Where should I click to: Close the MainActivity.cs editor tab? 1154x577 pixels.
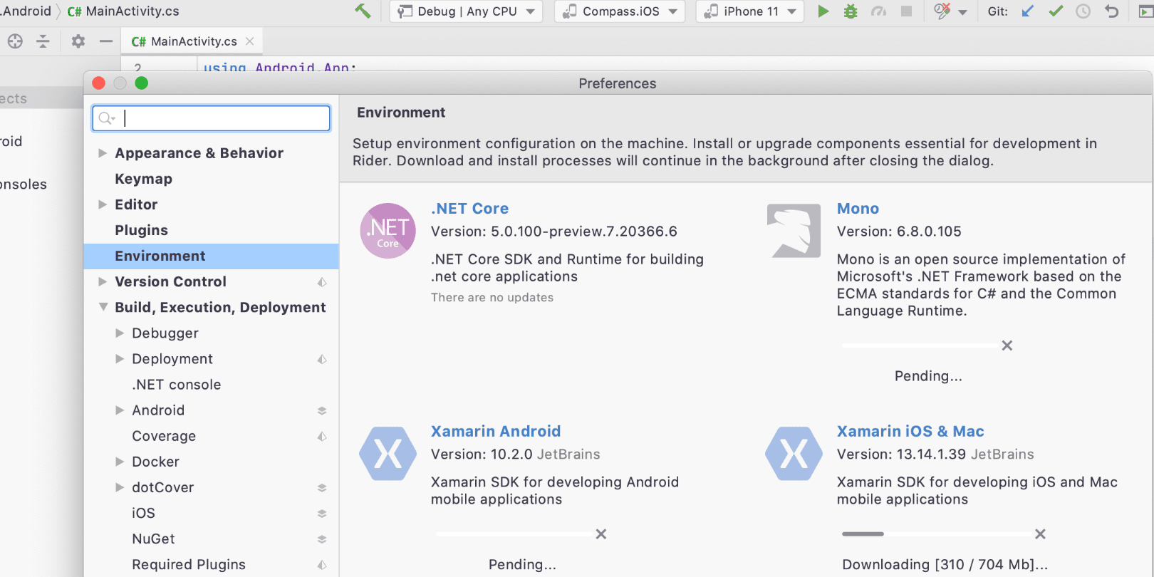pyautogui.click(x=250, y=41)
